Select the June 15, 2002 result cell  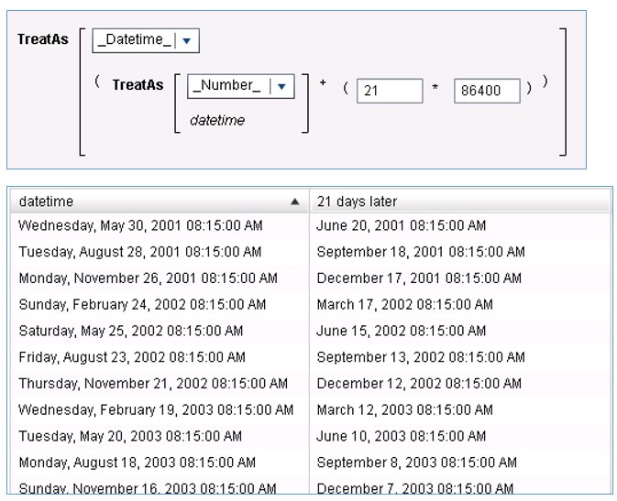402,331
